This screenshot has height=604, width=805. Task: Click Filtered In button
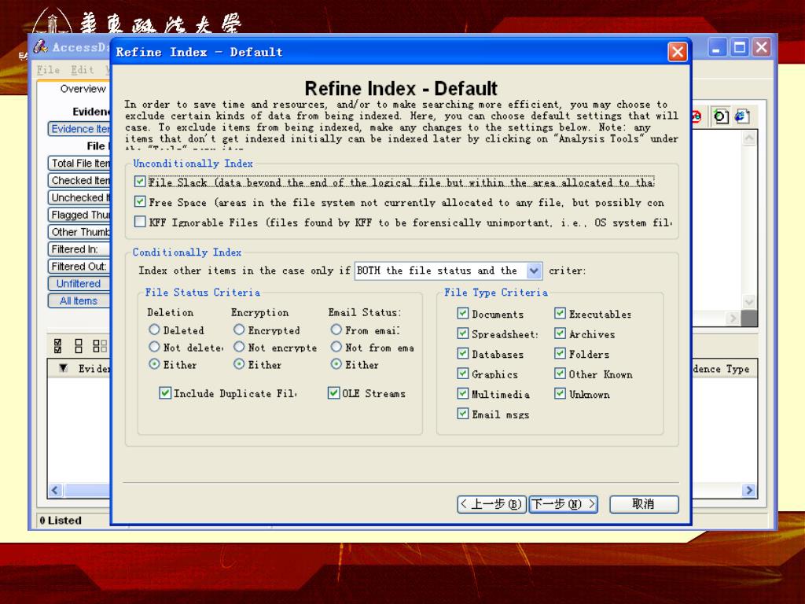click(79, 249)
